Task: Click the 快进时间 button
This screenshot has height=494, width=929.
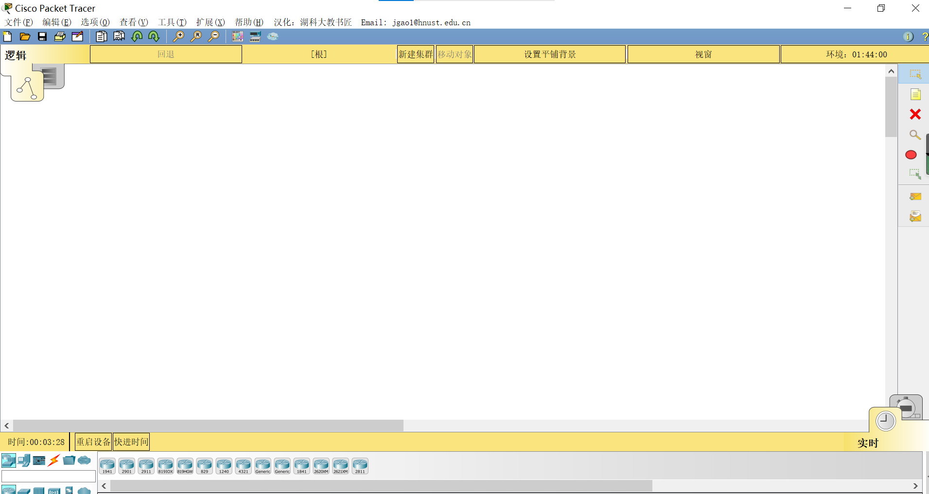Action: tap(131, 442)
